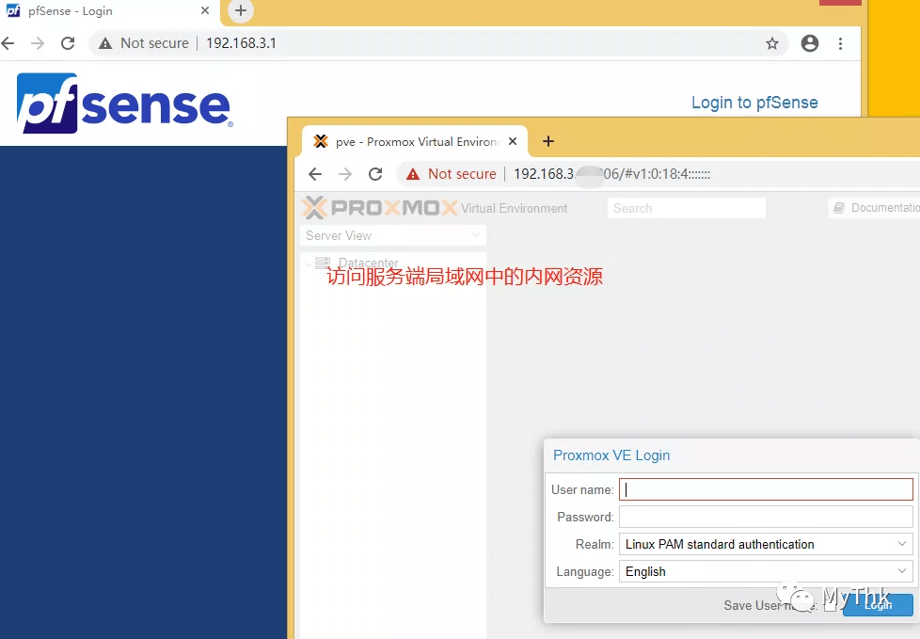This screenshot has width=920, height=639.
Task: Click the Password field
Action: click(766, 517)
